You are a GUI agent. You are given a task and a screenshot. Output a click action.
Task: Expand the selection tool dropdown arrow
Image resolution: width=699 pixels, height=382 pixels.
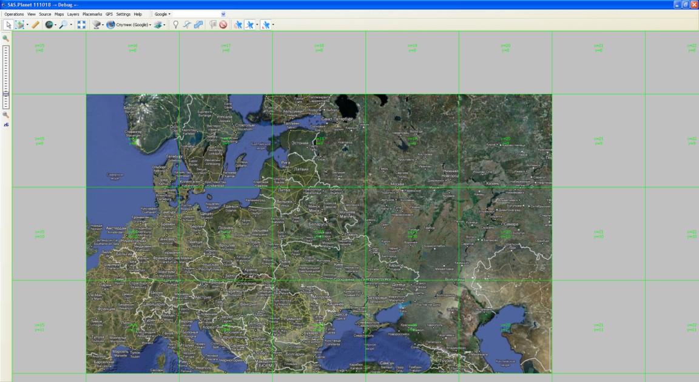[x=27, y=25]
